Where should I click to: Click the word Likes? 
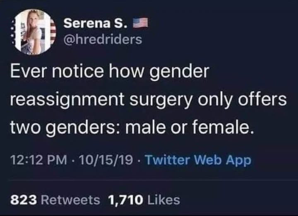[164, 200]
